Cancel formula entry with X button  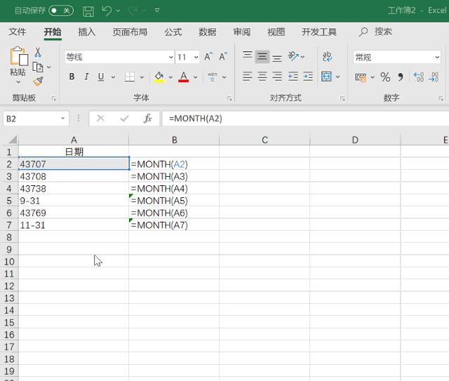(x=100, y=119)
